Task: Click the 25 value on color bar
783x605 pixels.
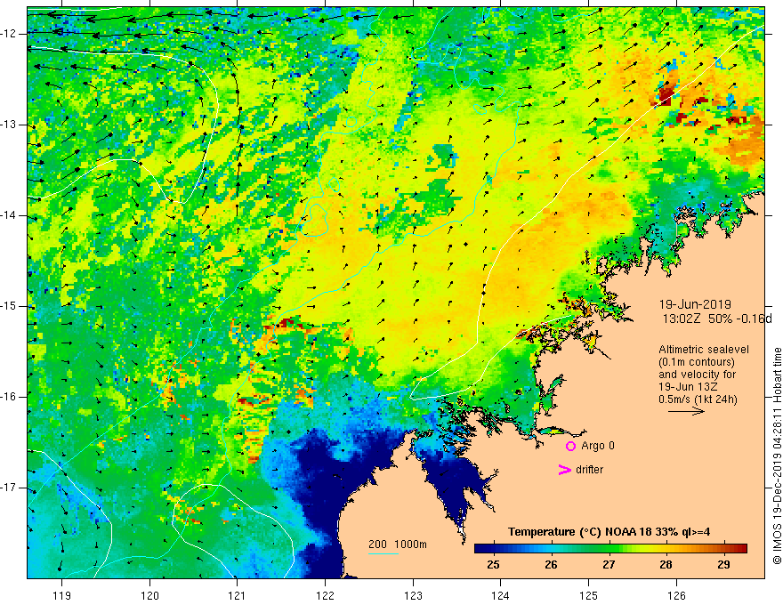Action: [x=493, y=565]
